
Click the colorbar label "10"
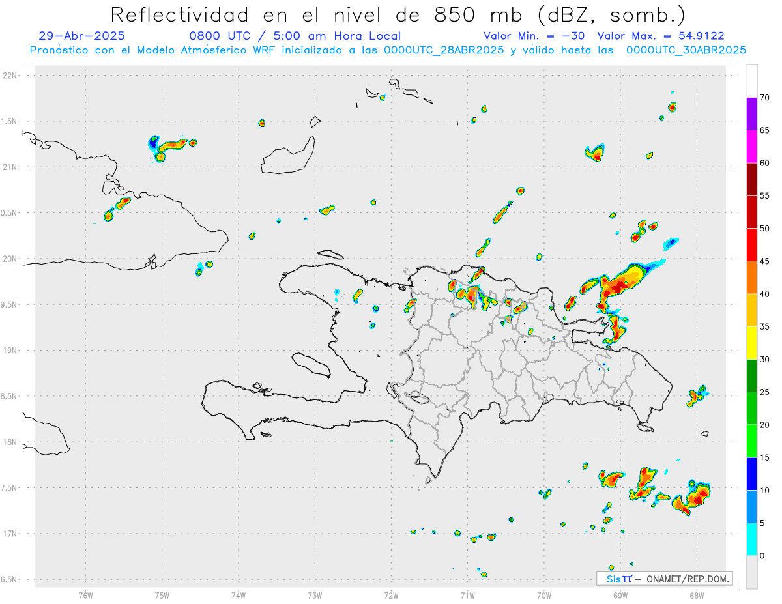coord(765,491)
